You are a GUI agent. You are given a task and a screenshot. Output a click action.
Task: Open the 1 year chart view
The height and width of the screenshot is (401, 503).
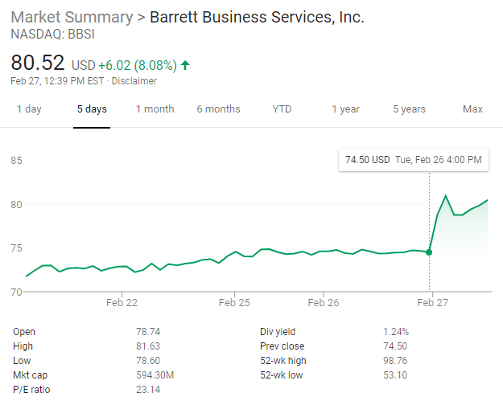(x=345, y=109)
